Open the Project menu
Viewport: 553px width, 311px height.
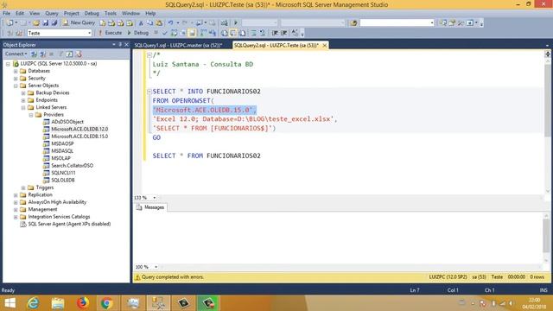coord(71,13)
